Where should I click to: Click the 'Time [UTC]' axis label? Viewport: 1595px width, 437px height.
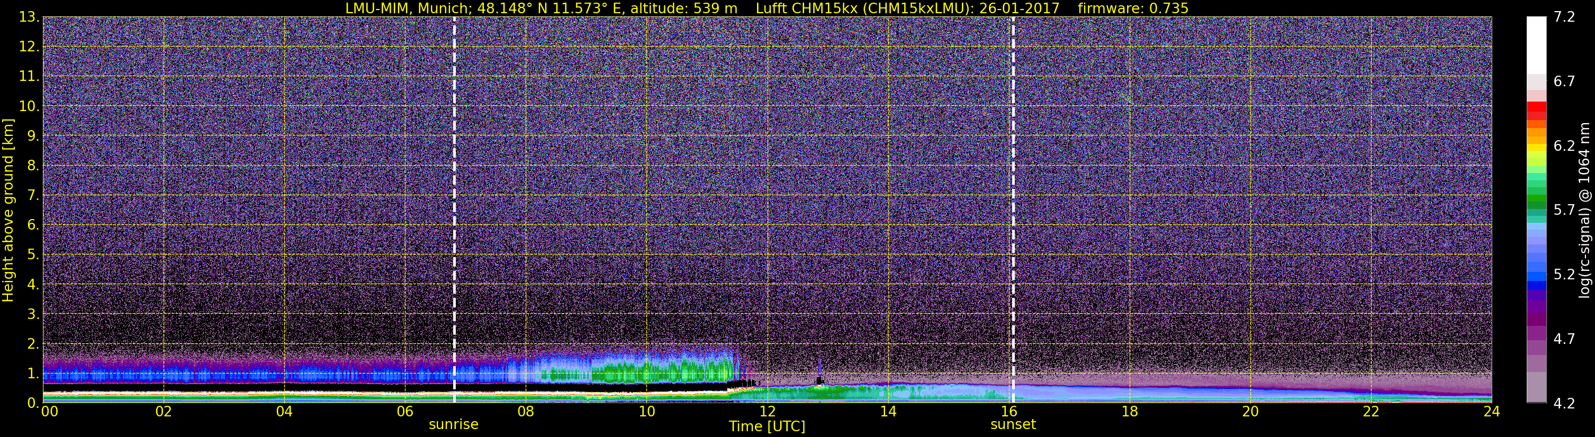click(767, 426)
